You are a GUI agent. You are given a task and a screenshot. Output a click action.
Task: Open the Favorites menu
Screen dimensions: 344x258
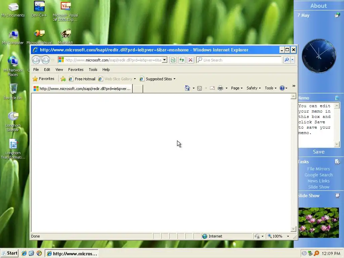pos(76,70)
